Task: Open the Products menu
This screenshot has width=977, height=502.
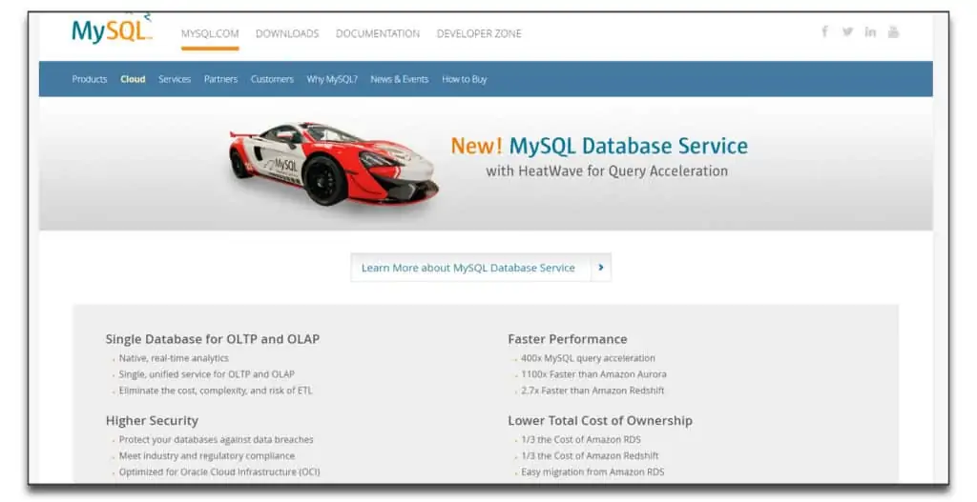Action: point(90,79)
